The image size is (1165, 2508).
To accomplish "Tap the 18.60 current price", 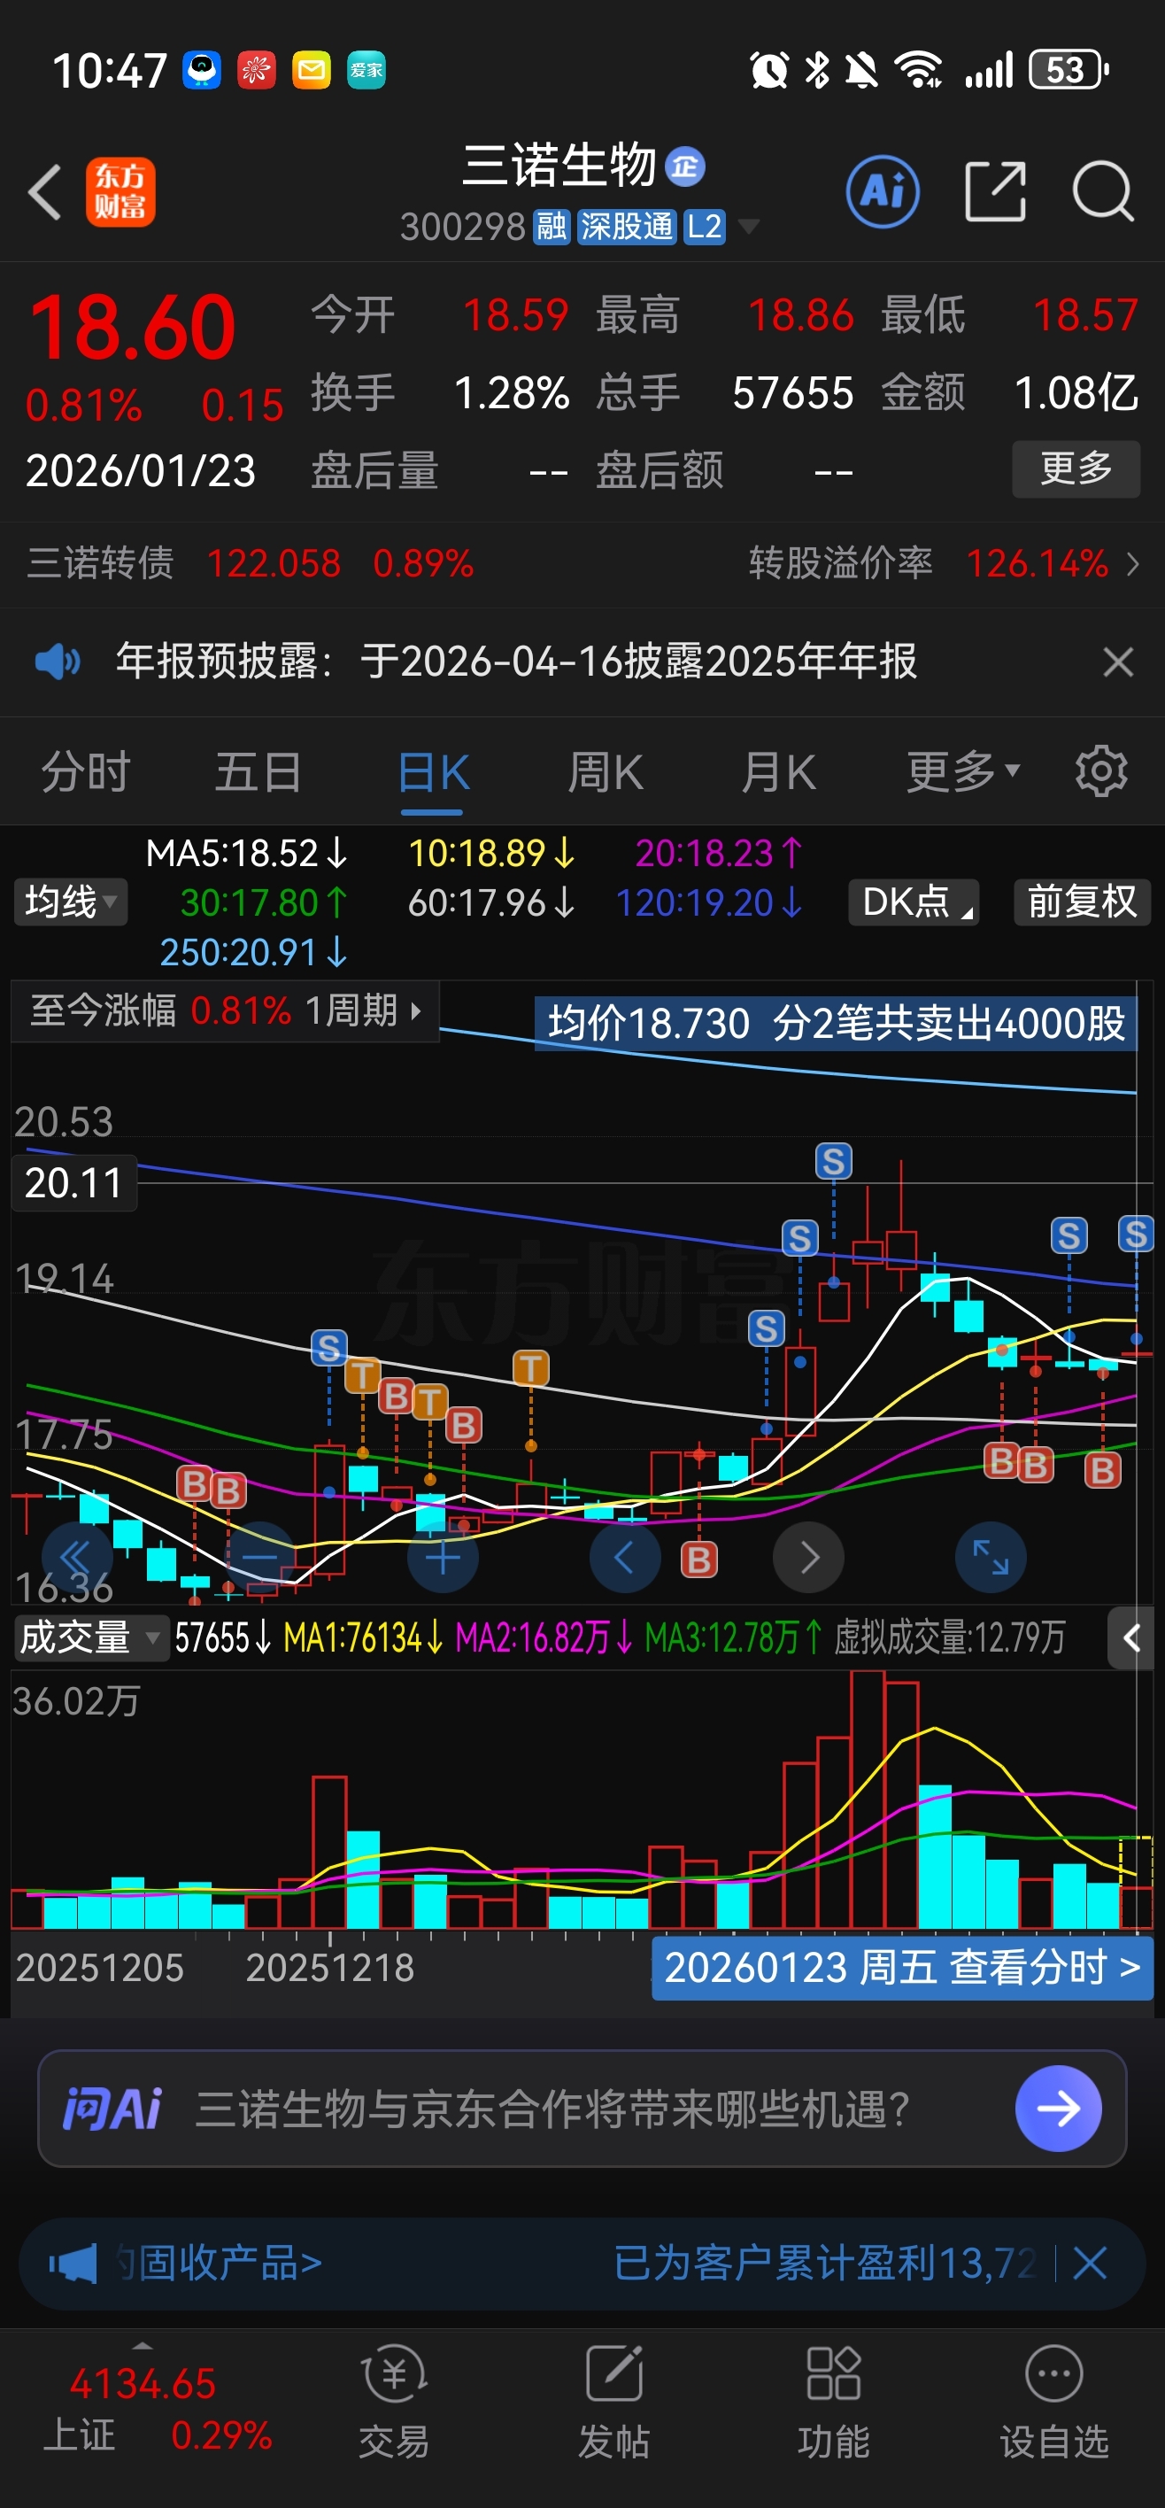I will [x=133, y=327].
